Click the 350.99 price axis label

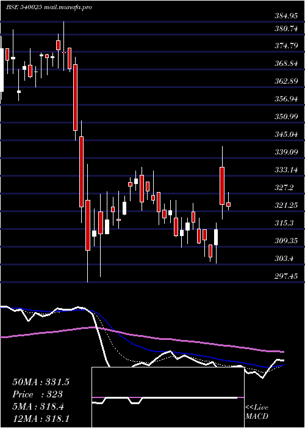click(x=285, y=117)
